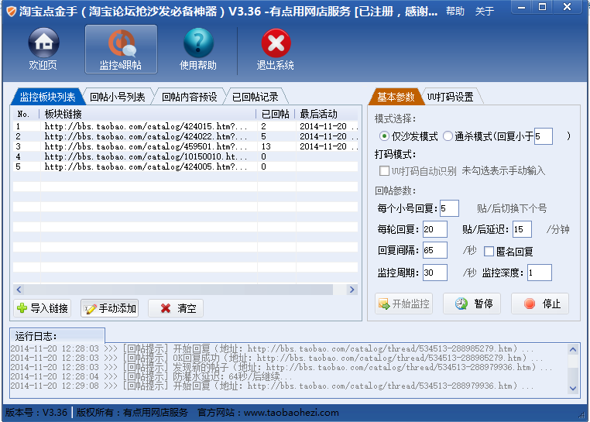Toggle UU打码自动识别 checkbox
Viewport: 590px width, 422px height.
point(384,171)
